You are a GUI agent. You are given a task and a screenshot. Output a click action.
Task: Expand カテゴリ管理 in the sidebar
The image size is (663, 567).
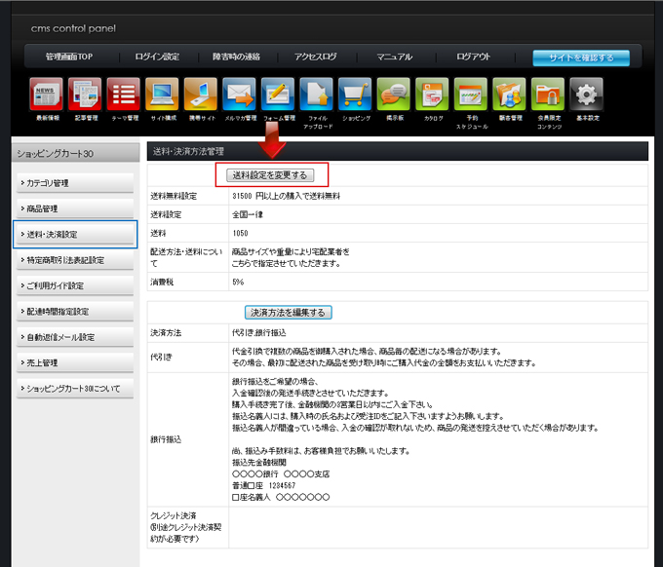(x=75, y=183)
